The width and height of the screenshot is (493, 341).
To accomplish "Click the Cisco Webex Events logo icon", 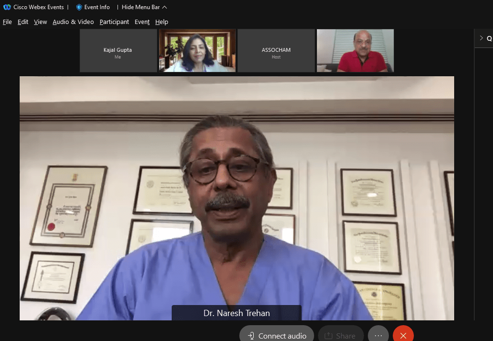I will (x=7, y=7).
